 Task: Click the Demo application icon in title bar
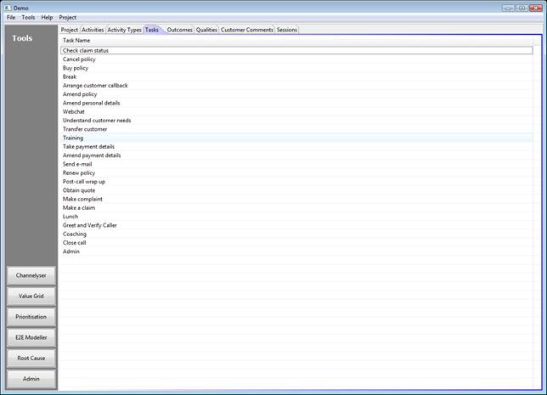coord(8,8)
